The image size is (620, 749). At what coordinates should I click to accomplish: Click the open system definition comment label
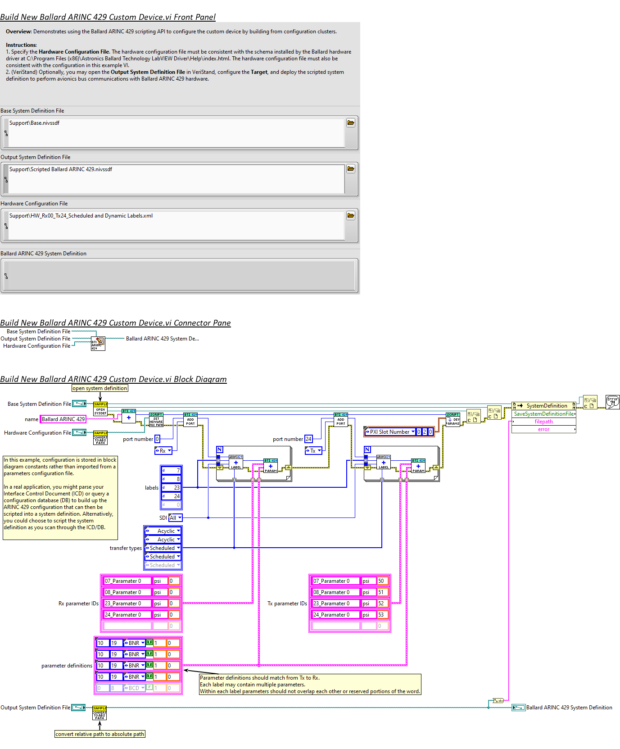pos(100,388)
